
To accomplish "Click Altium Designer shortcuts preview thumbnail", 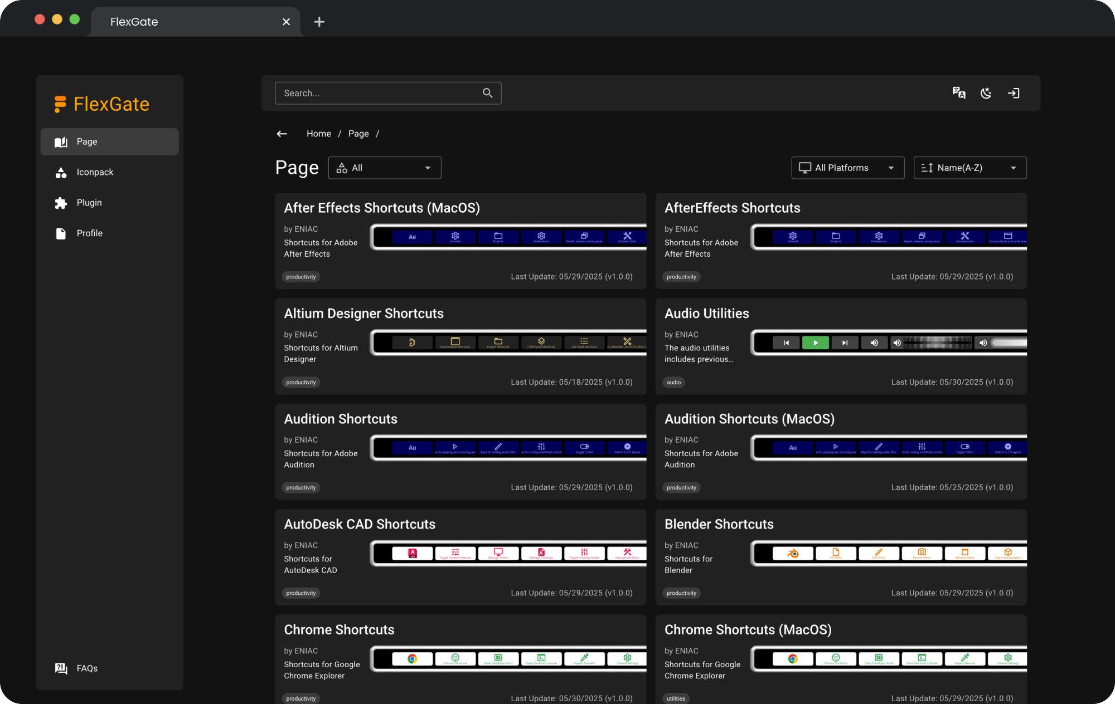I will click(508, 343).
